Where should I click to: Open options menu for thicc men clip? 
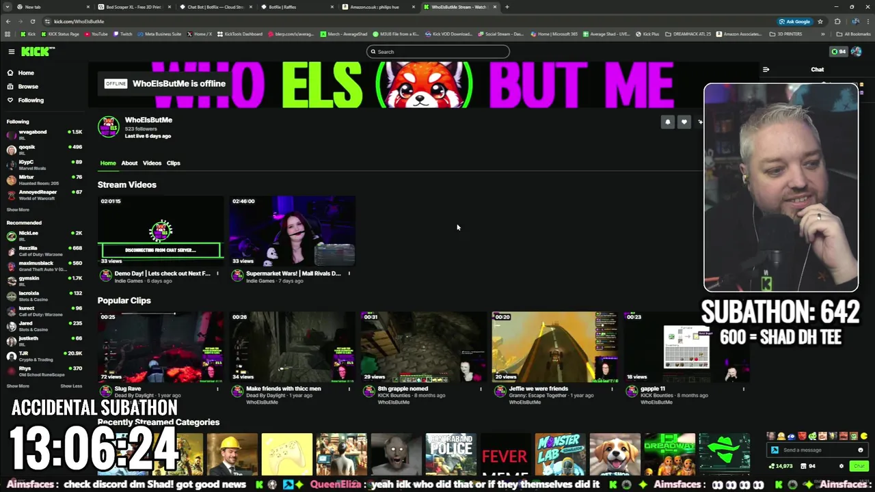(349, 389)
